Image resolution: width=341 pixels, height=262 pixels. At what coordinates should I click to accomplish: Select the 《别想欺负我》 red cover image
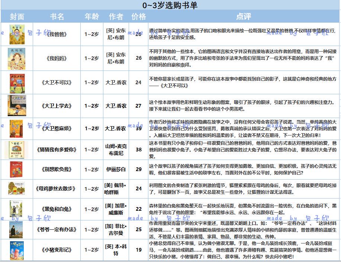click(x=16, y=169)
